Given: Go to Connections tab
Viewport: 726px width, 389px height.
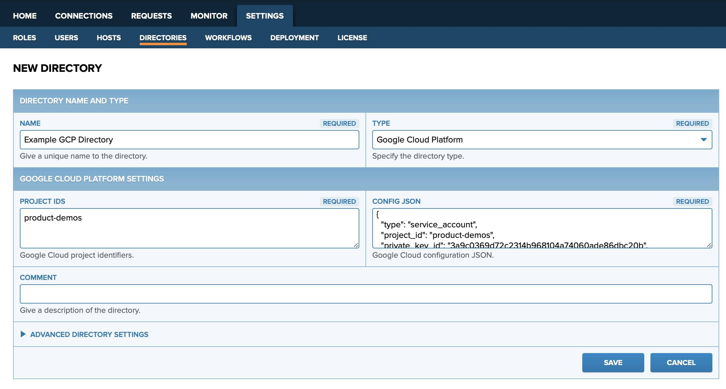Looking at the screenshot, I should 84,16.
